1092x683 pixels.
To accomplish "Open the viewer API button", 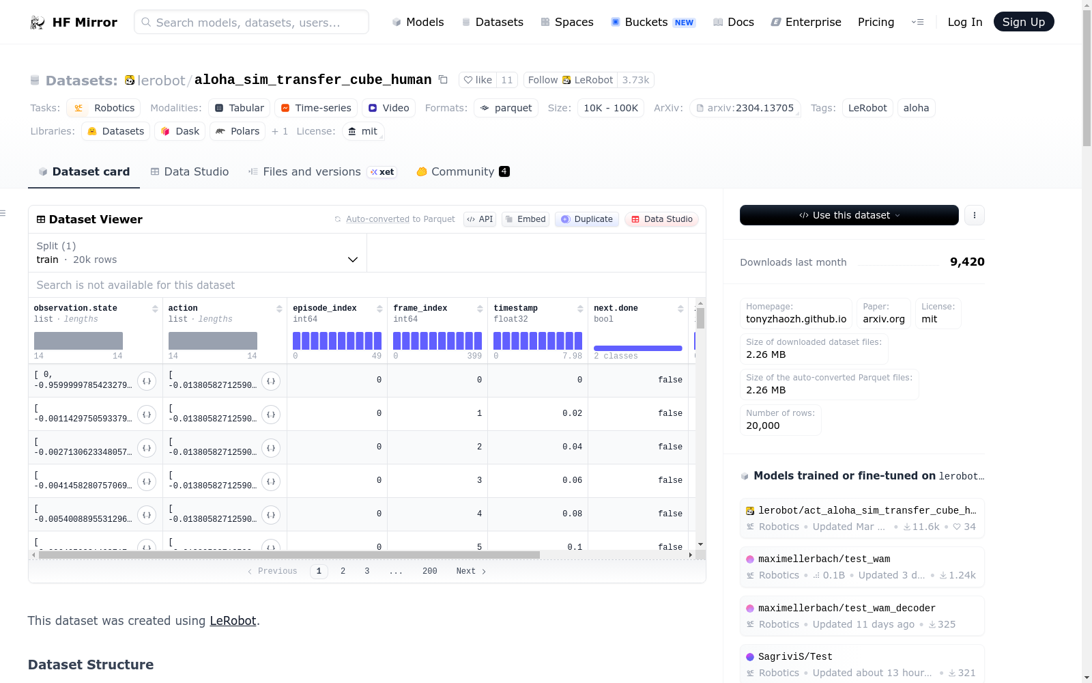I will pos(480,219).
